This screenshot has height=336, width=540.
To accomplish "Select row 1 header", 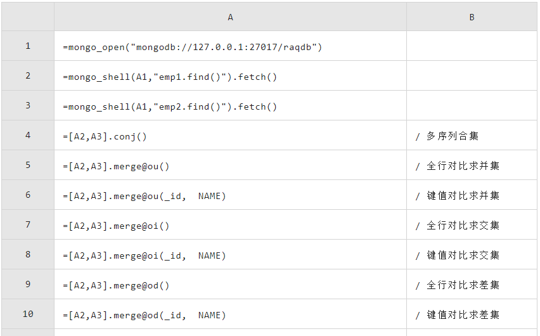I will [28, 46].
